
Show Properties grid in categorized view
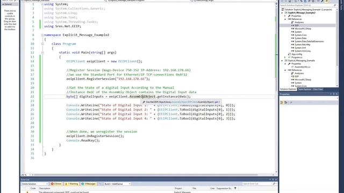[x=282, y=102]
